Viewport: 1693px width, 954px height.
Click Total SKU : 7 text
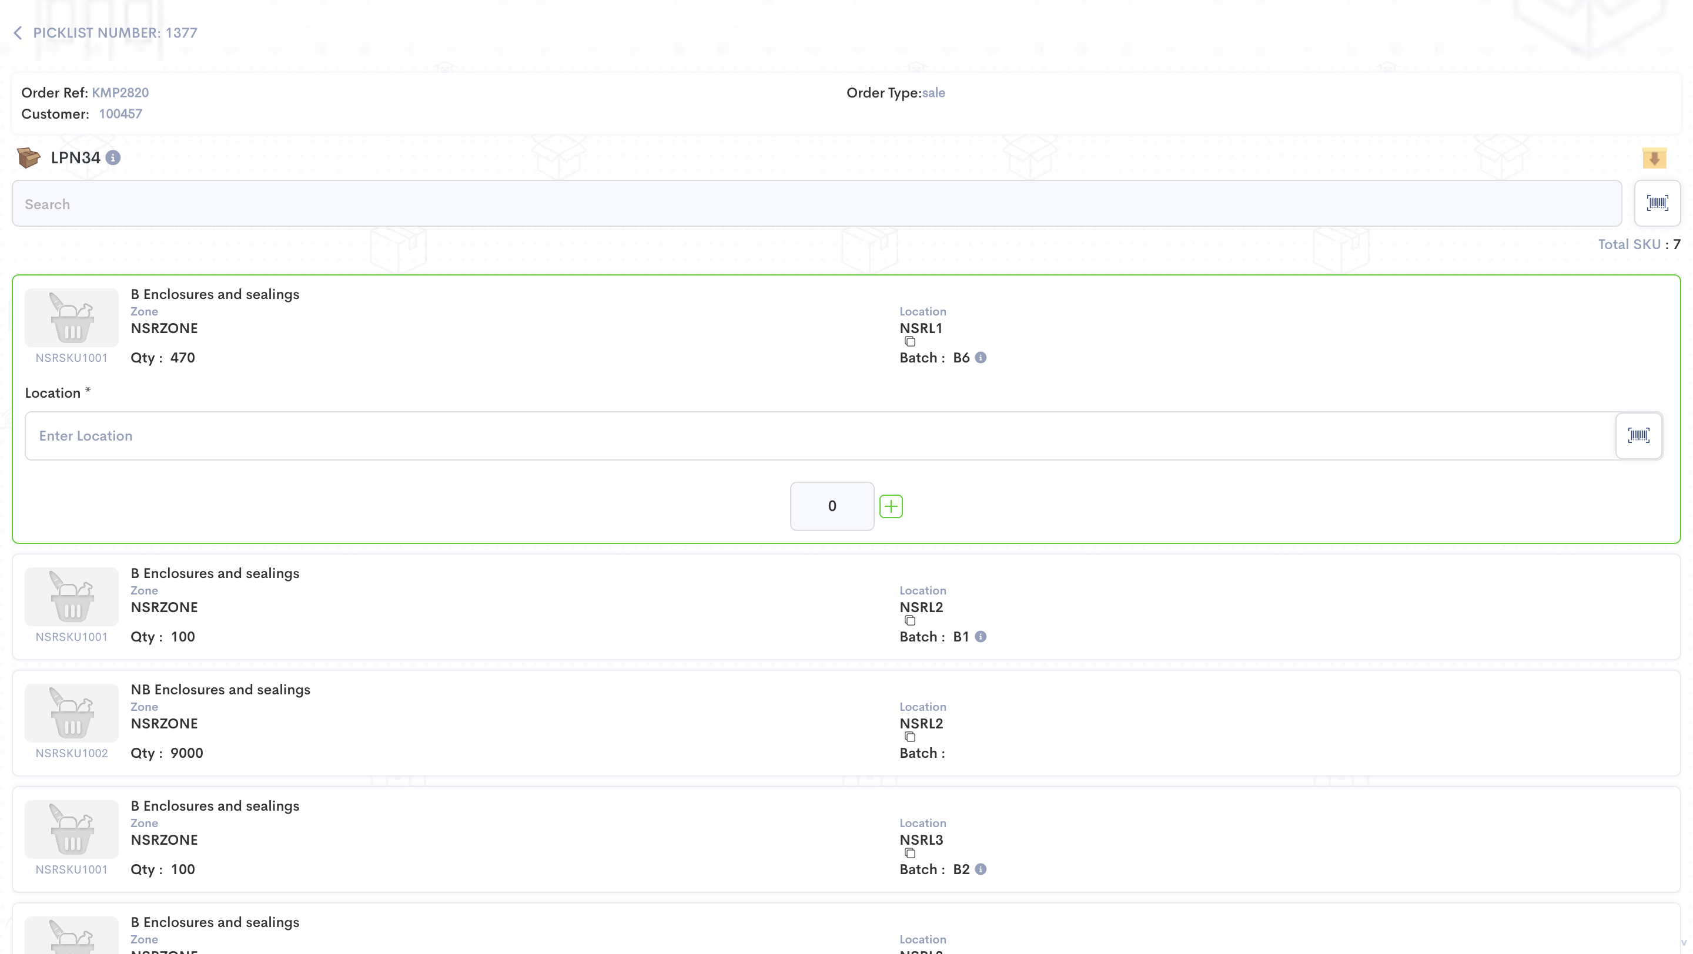[x=1639, y=244]
